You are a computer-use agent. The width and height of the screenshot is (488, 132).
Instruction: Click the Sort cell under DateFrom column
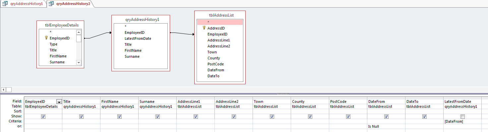[x=386, y=111]
